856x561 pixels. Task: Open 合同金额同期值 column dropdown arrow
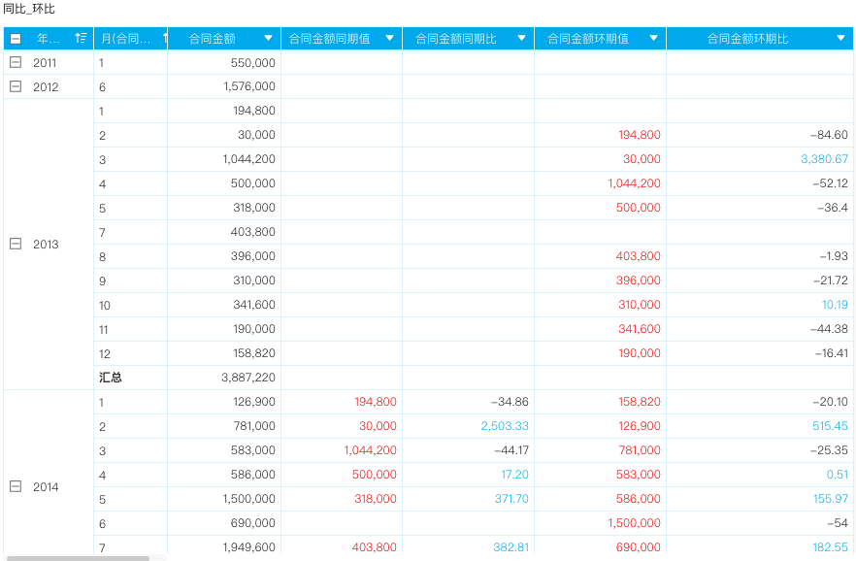[x=390, y=38]
